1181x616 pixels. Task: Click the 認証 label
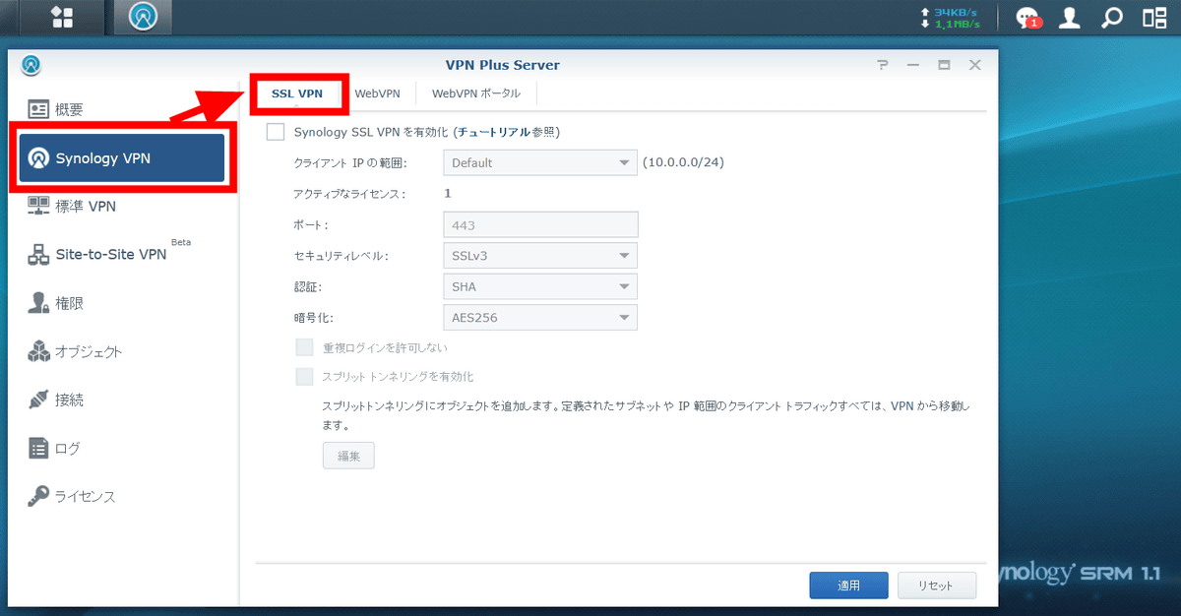tap(308, 286)
